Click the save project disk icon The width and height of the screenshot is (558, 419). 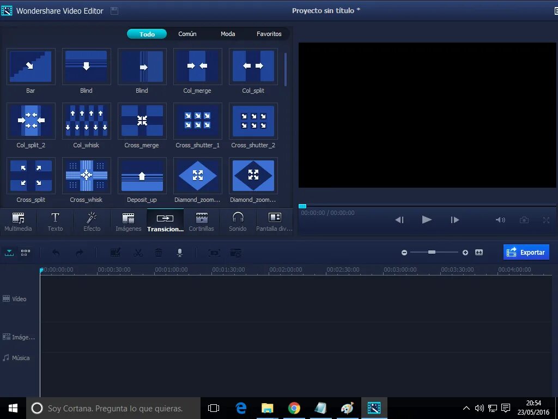coord(114,11)
